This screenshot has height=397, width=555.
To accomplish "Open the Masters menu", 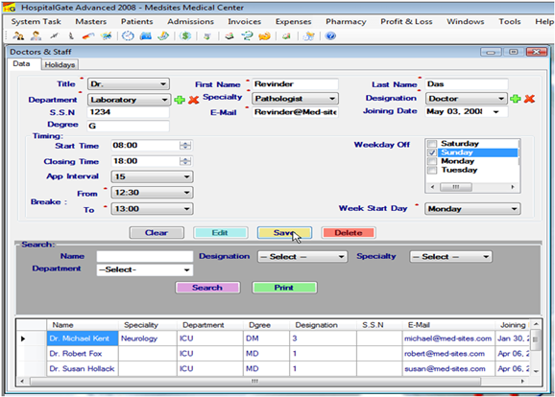I will [x=91, y=21].
